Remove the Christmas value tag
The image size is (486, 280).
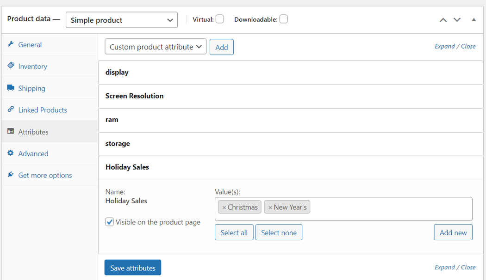point(224,207)
